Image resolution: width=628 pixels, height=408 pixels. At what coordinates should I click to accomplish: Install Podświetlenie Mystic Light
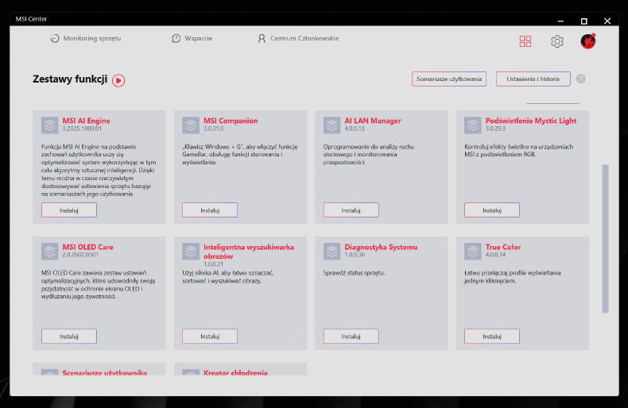492,210
